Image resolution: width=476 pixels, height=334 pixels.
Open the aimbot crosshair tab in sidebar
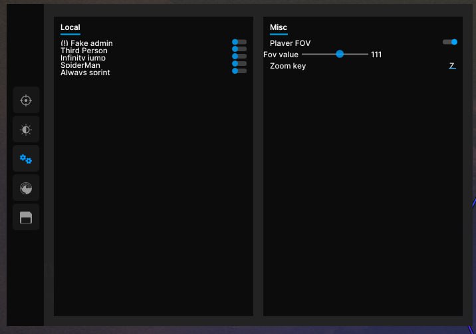[26, 100]
